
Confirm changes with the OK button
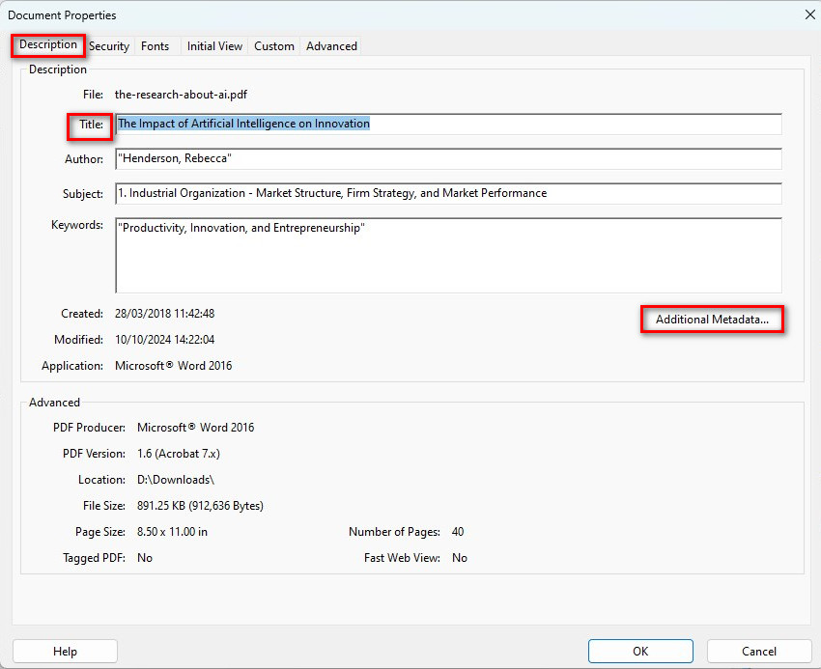tap(640, 651)
